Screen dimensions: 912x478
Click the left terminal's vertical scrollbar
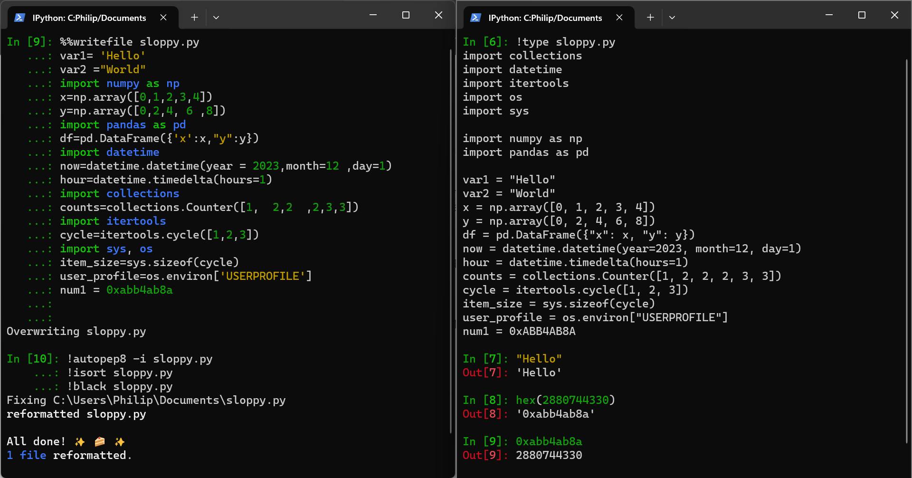(450, 241)
